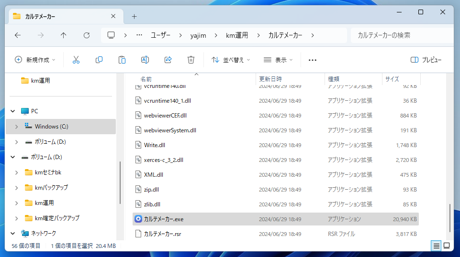The height and width of the screenshot is (257, 460).
Task: Open the 新規作成 dropdown
Action: click(35, 60)
